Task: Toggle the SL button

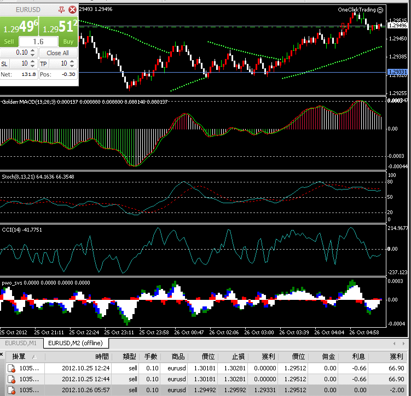Action: tap(5, 64)
